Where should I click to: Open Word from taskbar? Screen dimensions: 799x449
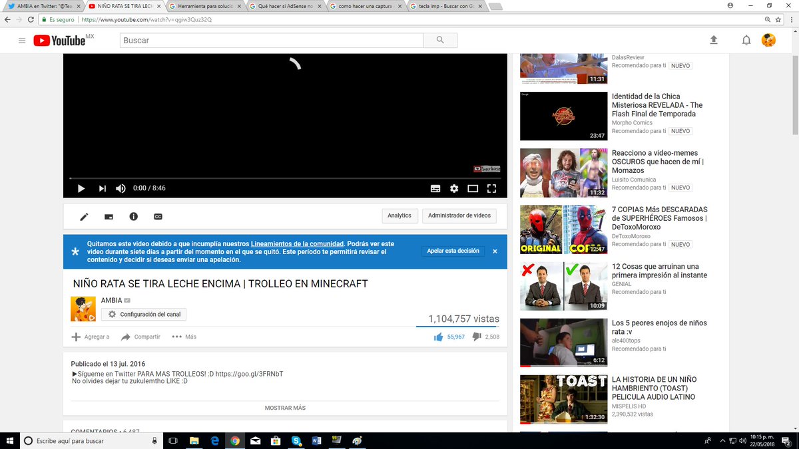[x=316, y=440]
